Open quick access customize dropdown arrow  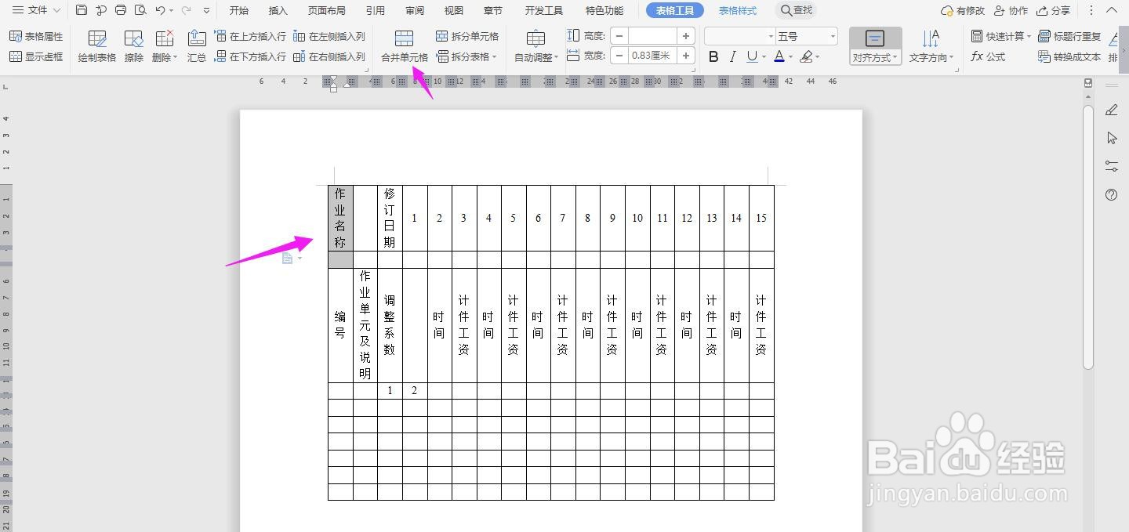(206, 10)
